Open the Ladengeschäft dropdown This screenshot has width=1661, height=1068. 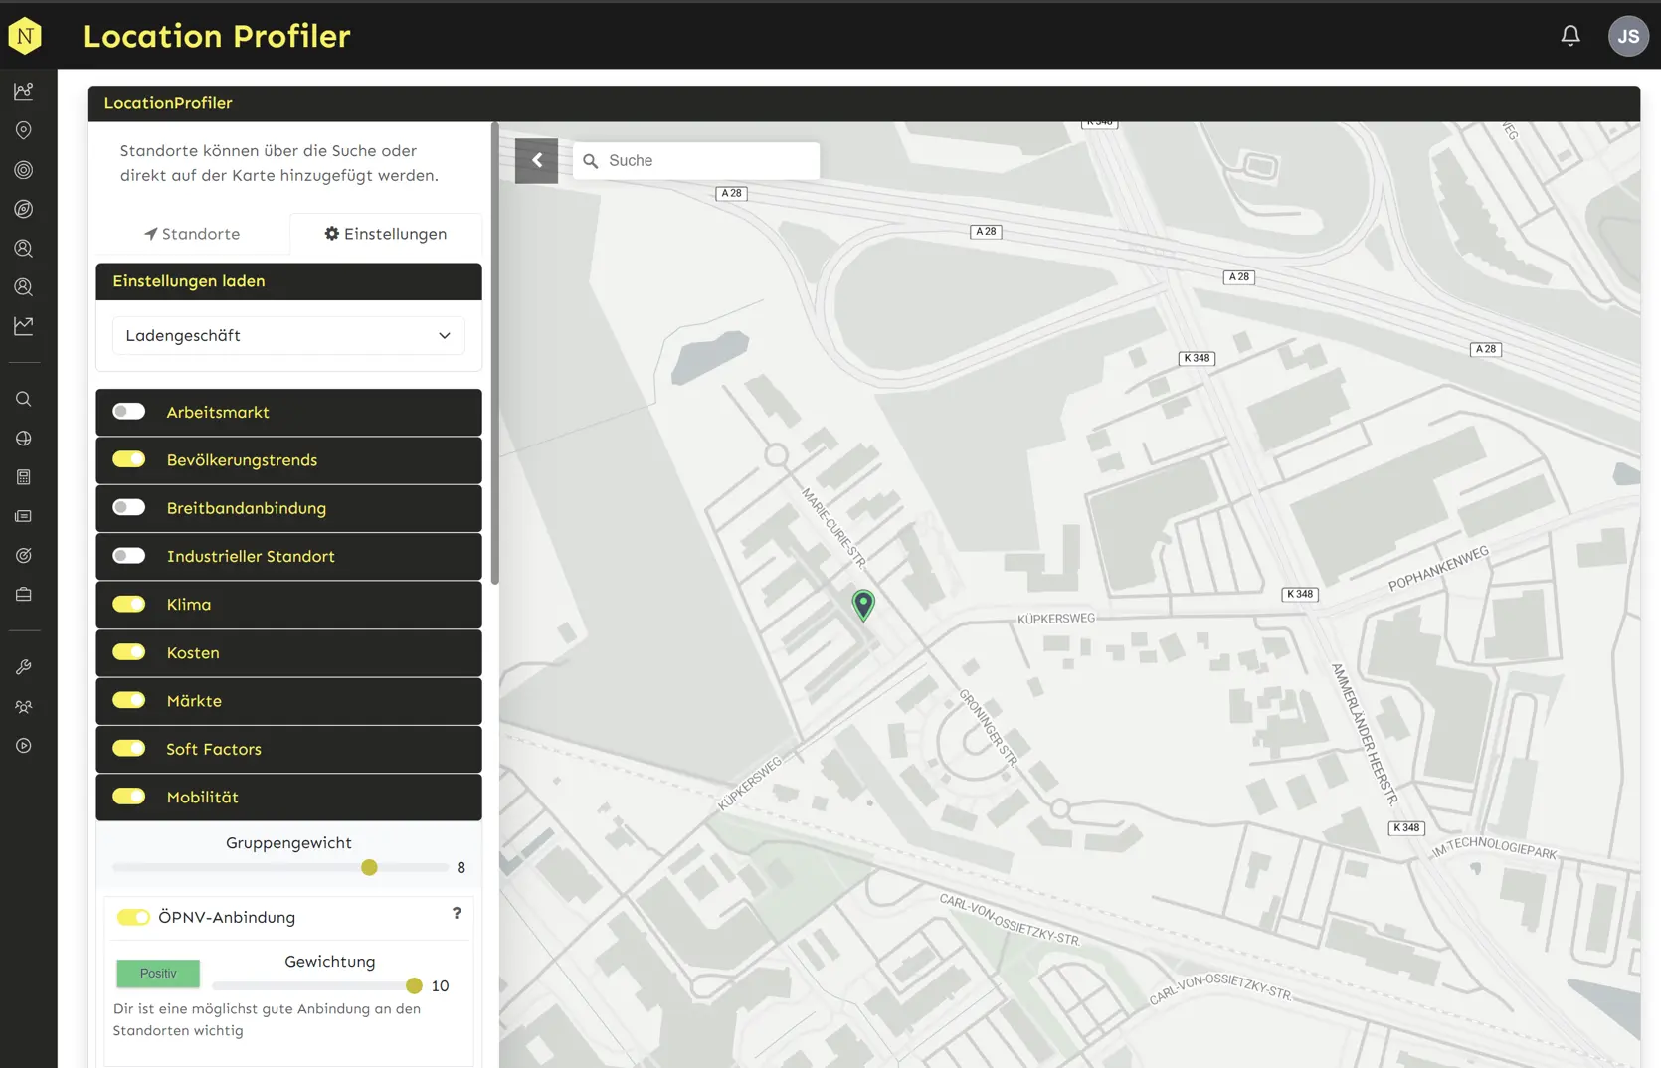pyautogui.click(x=288, y=336)
